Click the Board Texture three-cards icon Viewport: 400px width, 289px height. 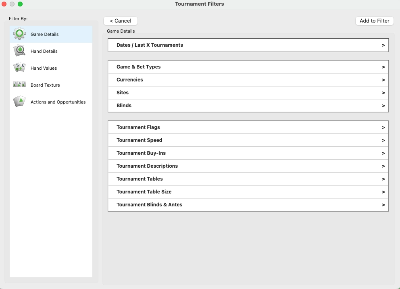point(19,84)
